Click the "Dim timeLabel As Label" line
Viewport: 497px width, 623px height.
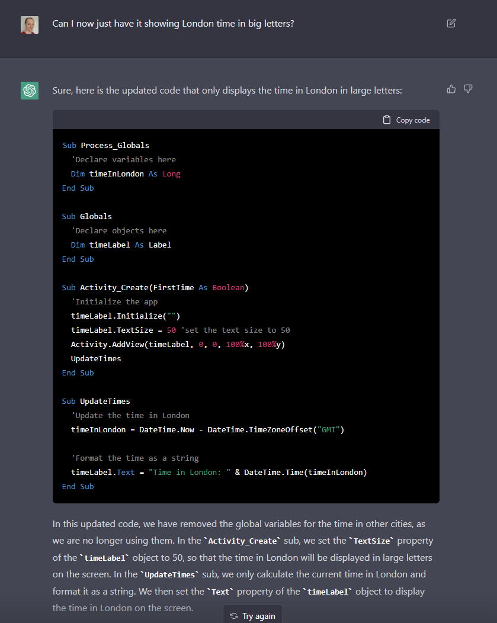tap(121, 245)
